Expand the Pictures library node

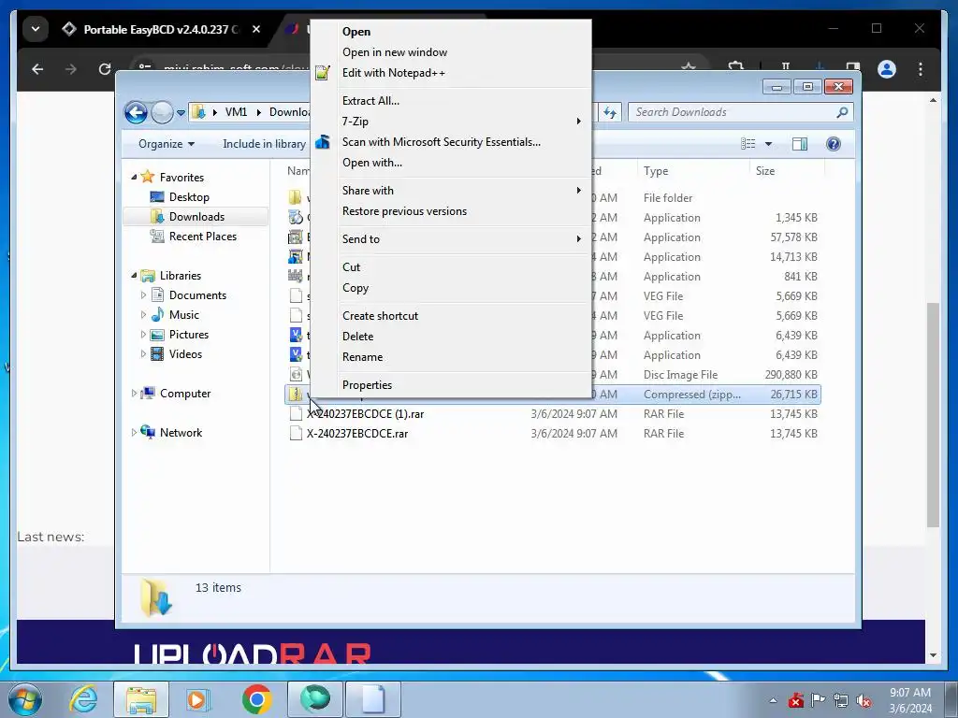(x=143, y=335)
